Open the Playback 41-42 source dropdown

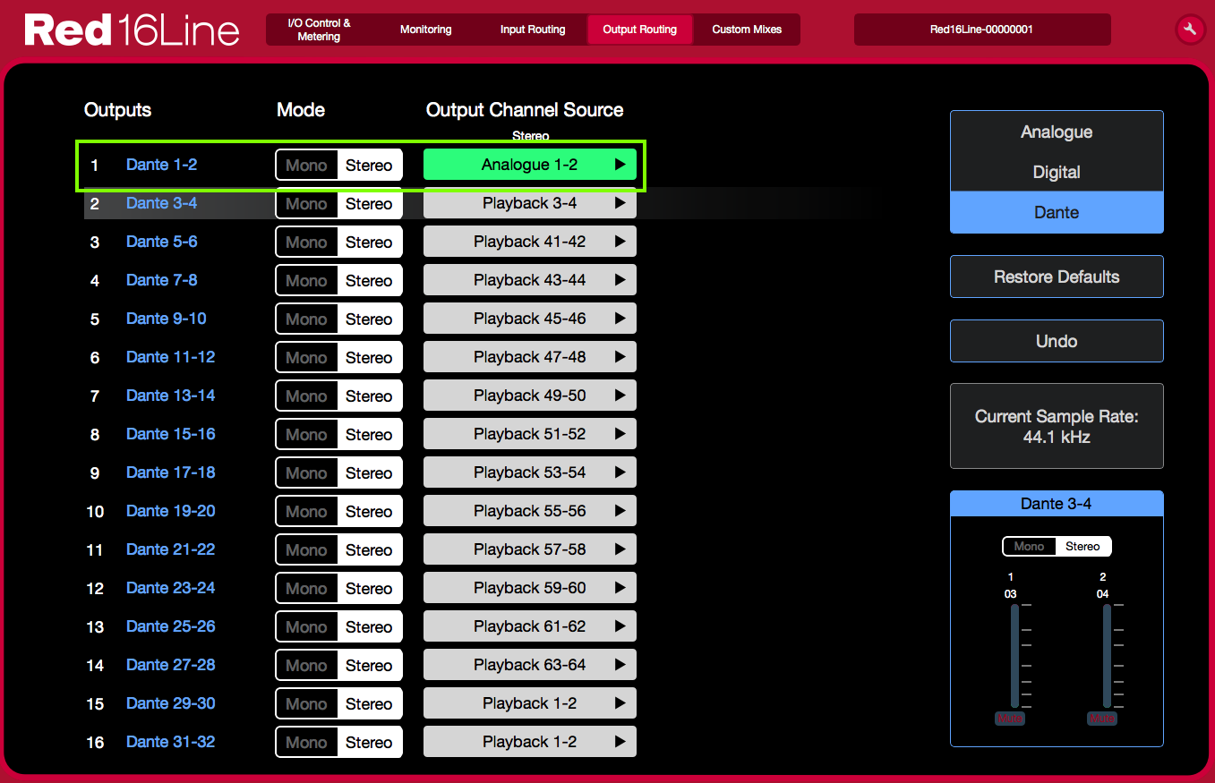tap(530, 242)
